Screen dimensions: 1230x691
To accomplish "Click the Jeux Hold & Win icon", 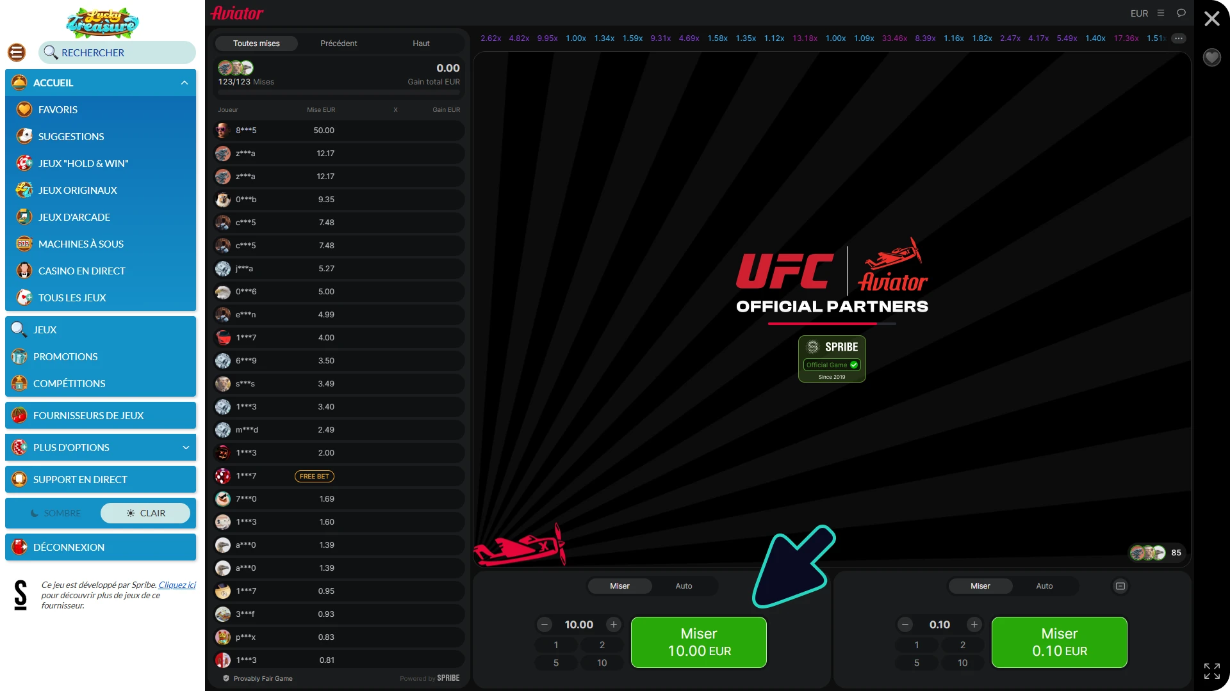I will tap(24, 163).
